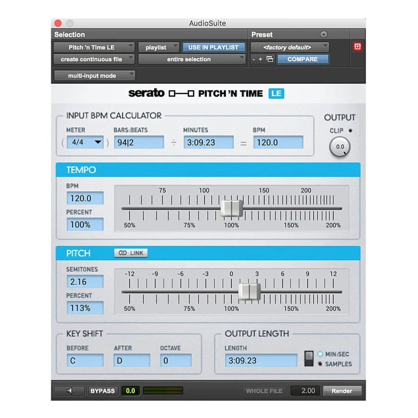Open the playlist dropdown
418x418 pixels.
tap(158, 47)
